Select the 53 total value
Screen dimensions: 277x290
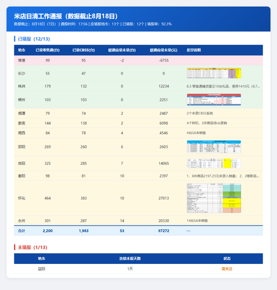point(122,231)
